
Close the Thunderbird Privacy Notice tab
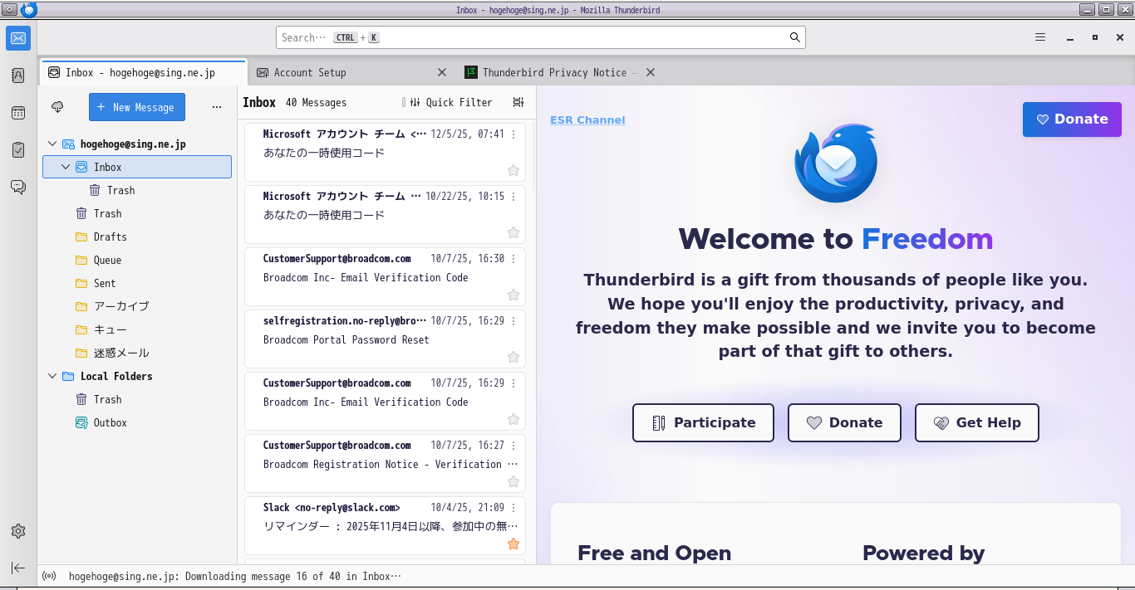[x=651, y=72]
